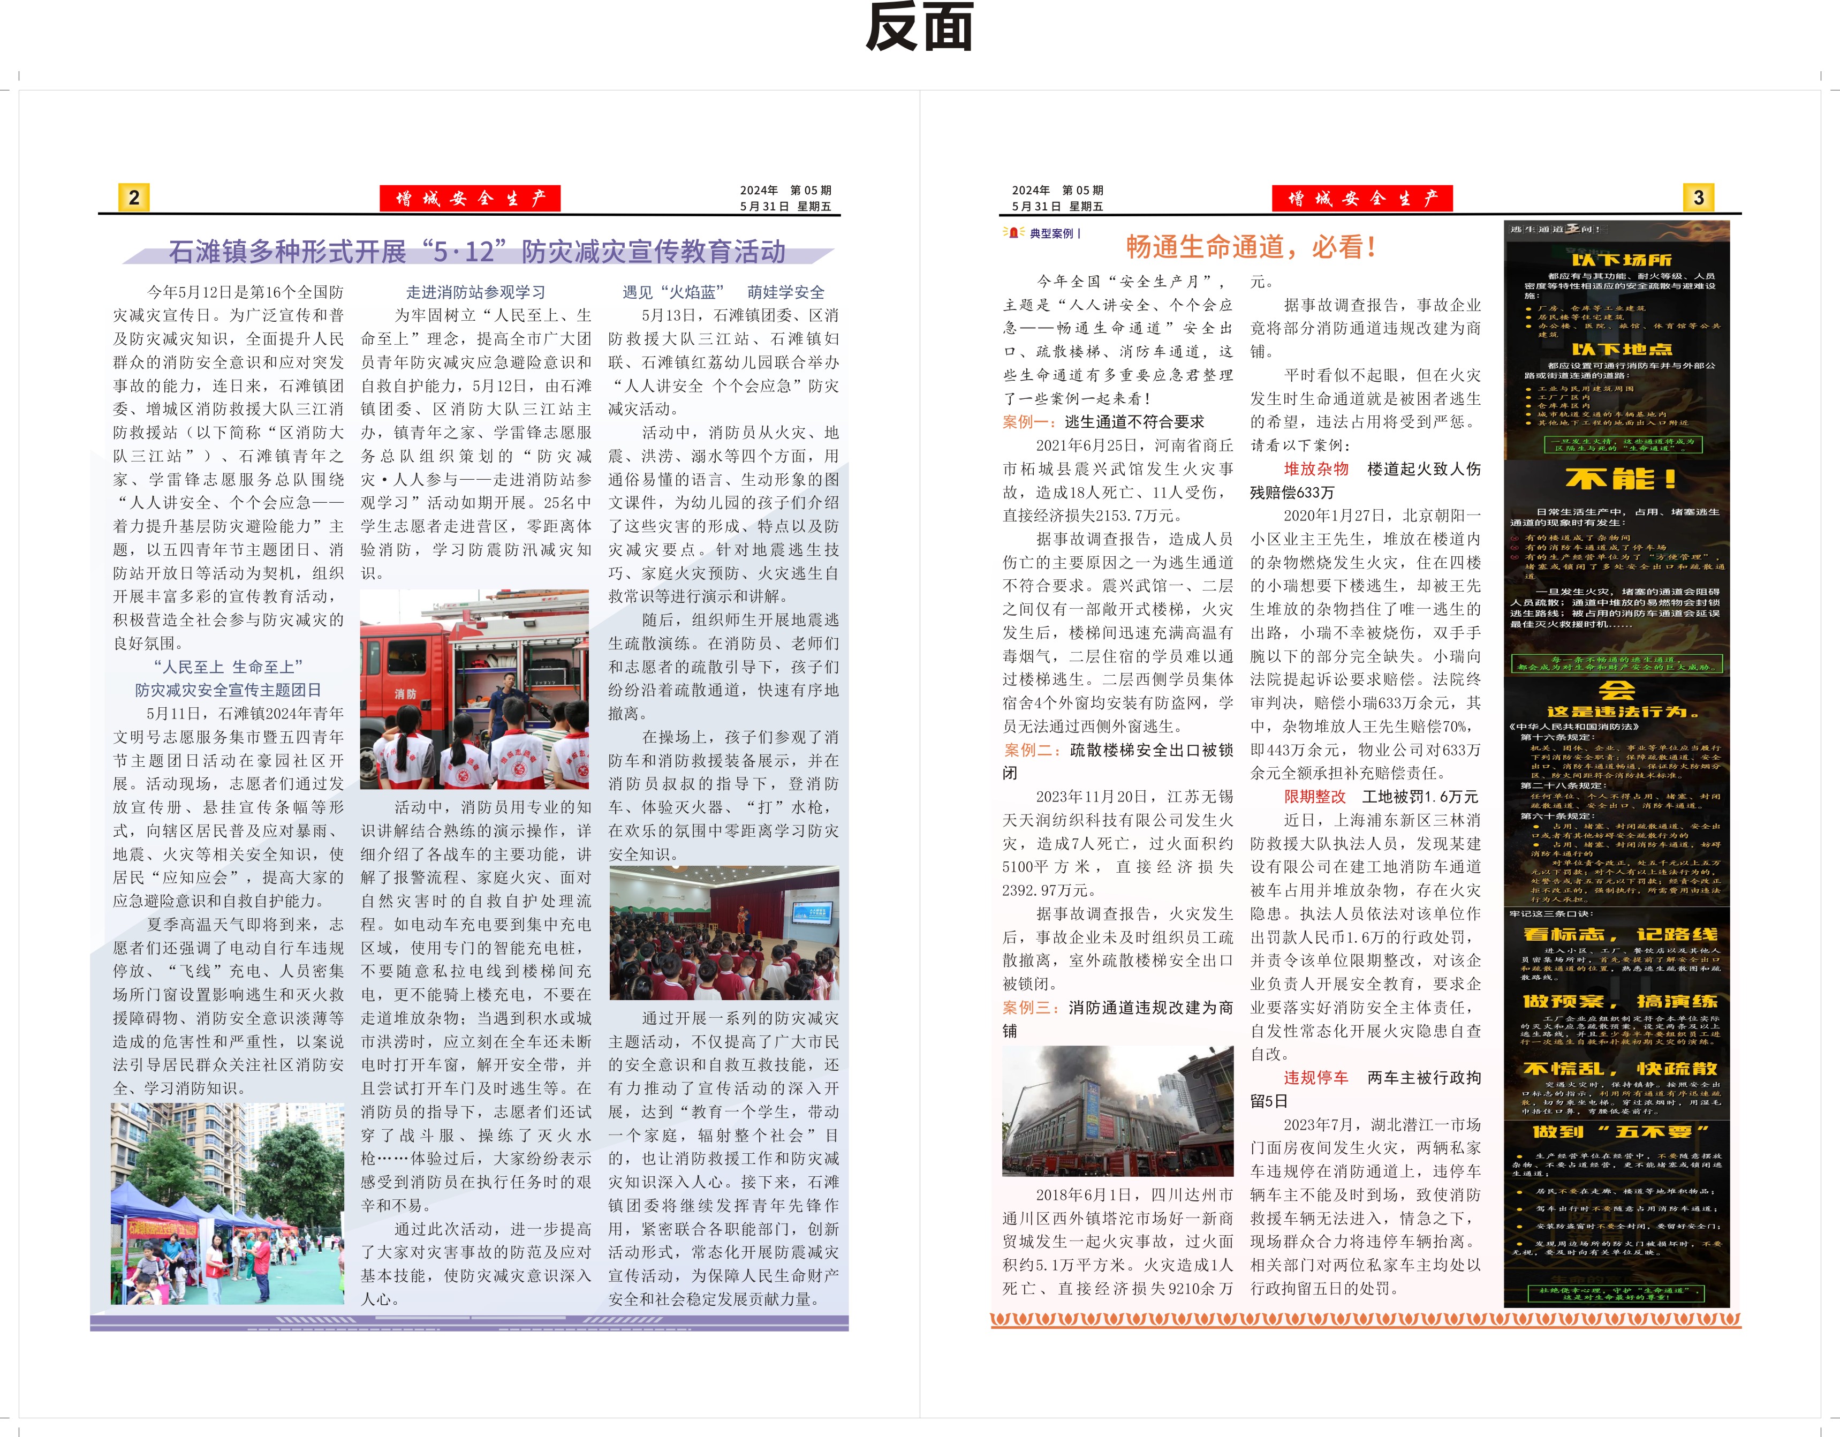Click paragraph starting 2021年6月25日，河南省商丘
The width and height of the screenshot is (1840, 1437).
click(1118, 481)
